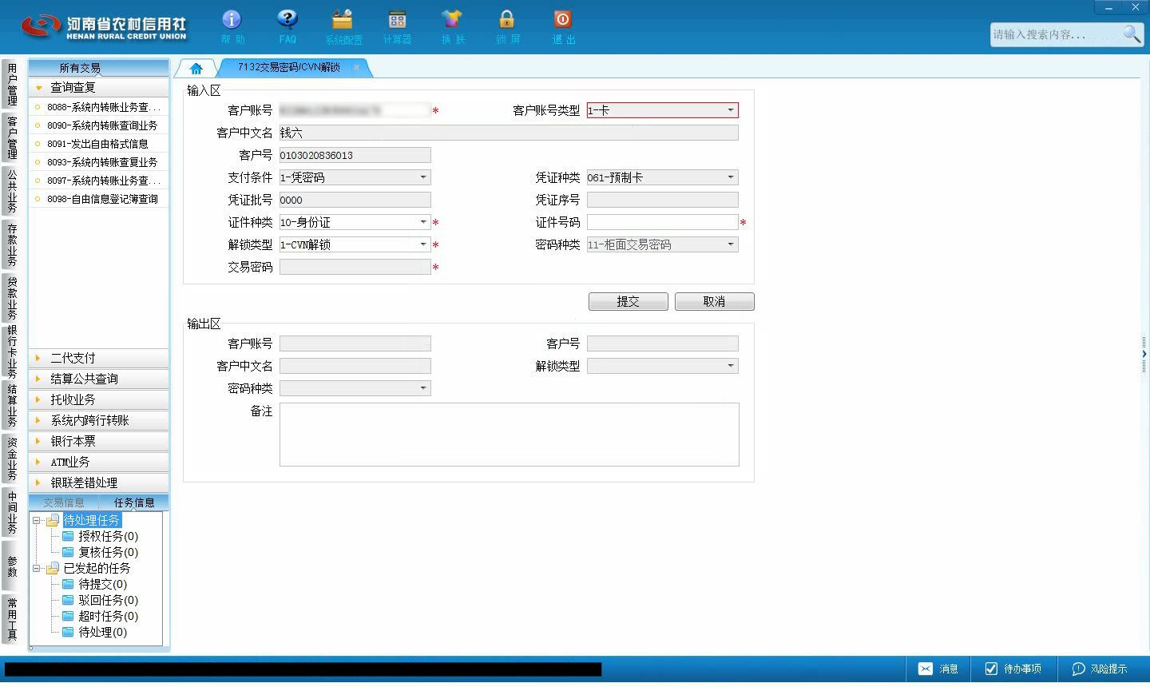
Task: Open 8088-系统内转账业务查 transaction
Action: (99, 107)
